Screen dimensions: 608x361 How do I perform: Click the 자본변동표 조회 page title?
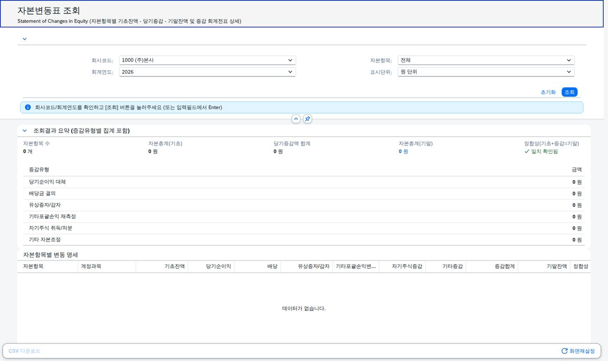pos(49,11)
